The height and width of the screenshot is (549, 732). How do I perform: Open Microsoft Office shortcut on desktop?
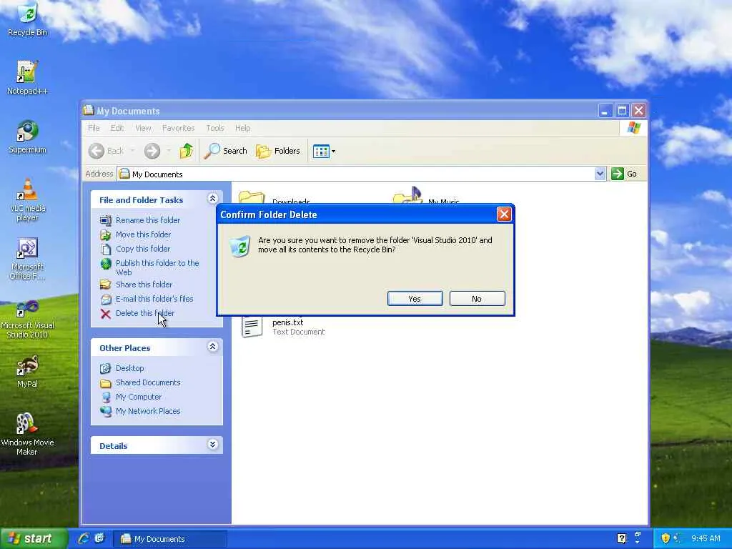pos(27,259)
